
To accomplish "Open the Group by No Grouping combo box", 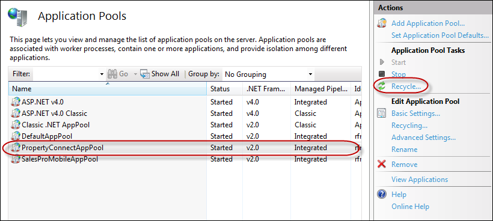I will tap(268, 74).
